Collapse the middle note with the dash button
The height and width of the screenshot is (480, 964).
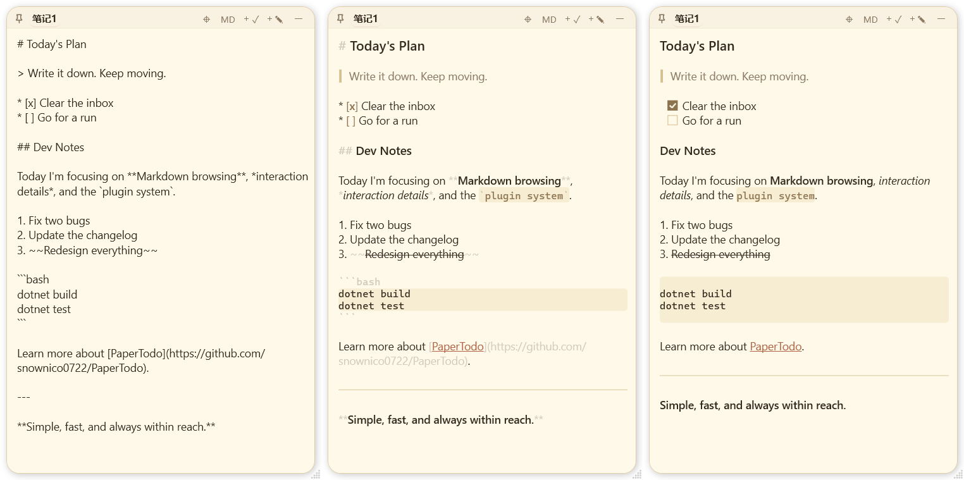coord(620,19)
